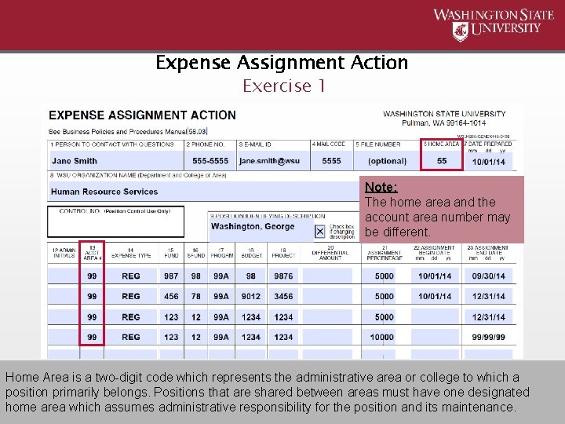
Task: Click project value 3456
Action: pyautogui.click(x=283, y=296)
